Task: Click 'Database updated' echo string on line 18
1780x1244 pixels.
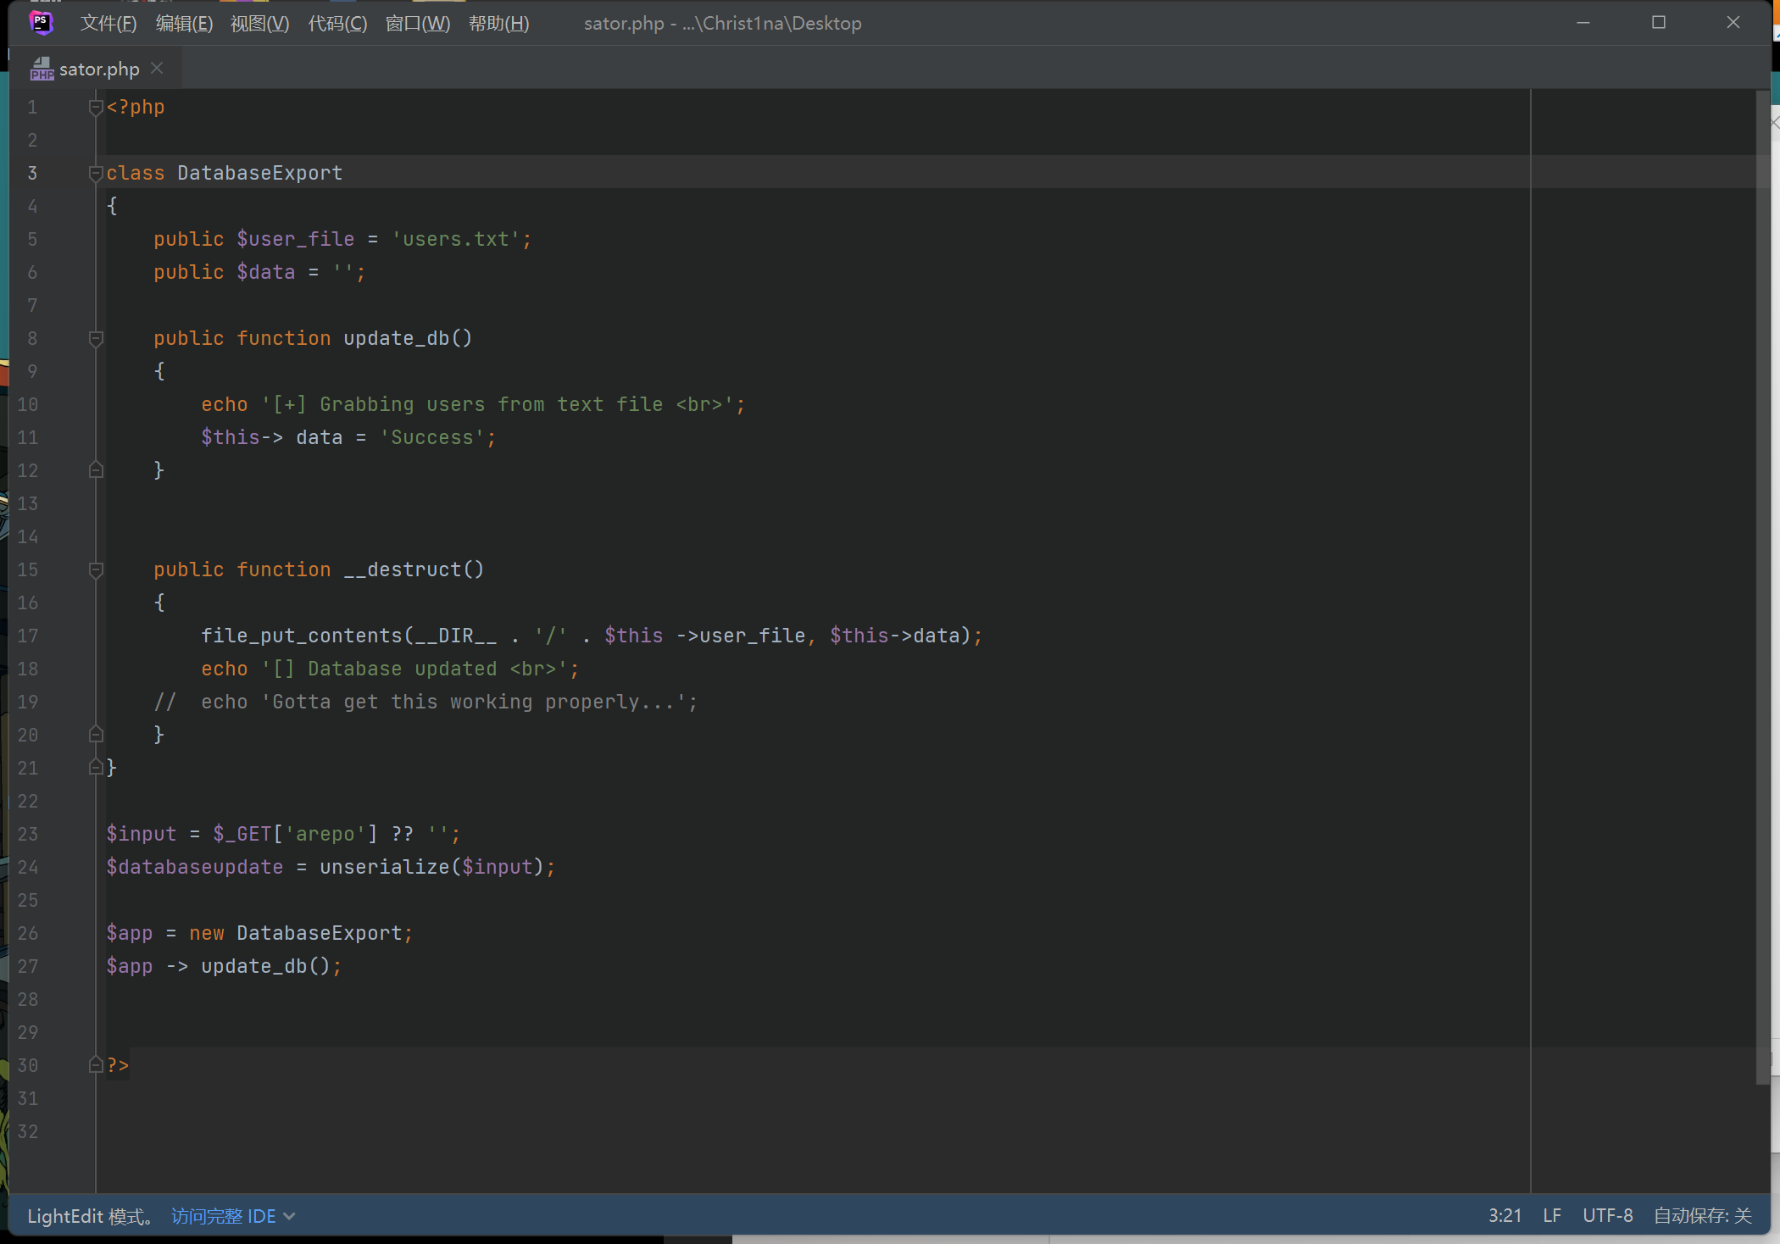Action: tap(414, 669)
